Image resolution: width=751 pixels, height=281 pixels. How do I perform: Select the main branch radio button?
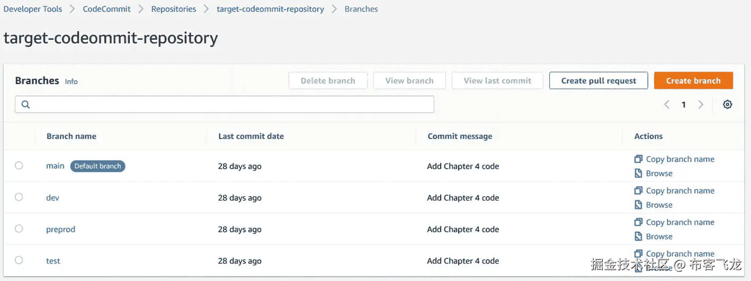[19, 166]
